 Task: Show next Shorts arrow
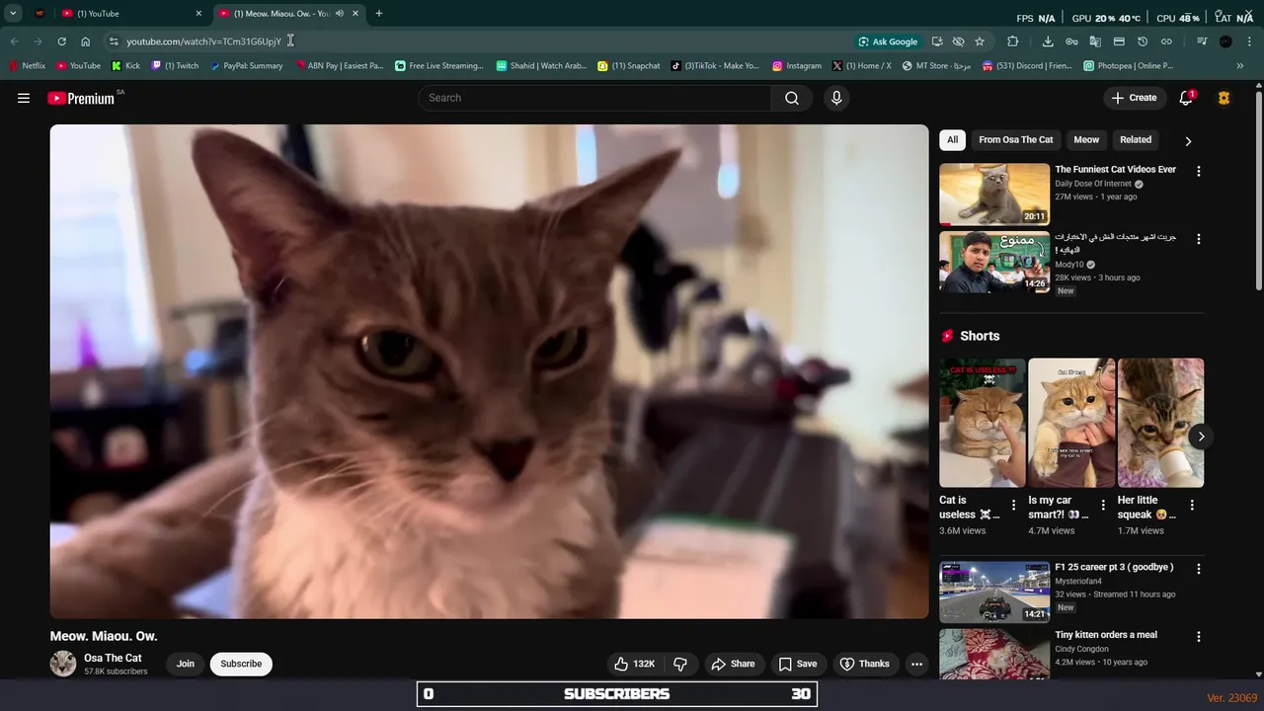click(x=1201, y=436)
